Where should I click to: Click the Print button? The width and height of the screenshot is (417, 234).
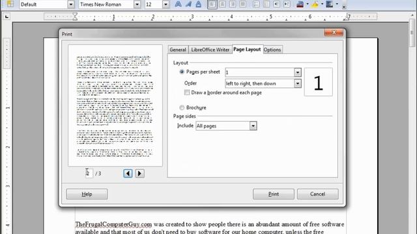pos(274,194)
